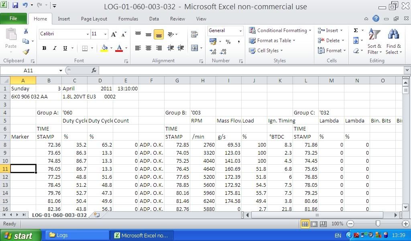This screenshot has height=241, width=411.
Task: Toggle bottom vertical alignment button
Action: (x=159, y=35)
